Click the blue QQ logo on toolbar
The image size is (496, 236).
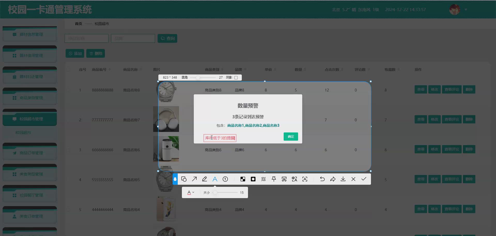coord(175,179)
